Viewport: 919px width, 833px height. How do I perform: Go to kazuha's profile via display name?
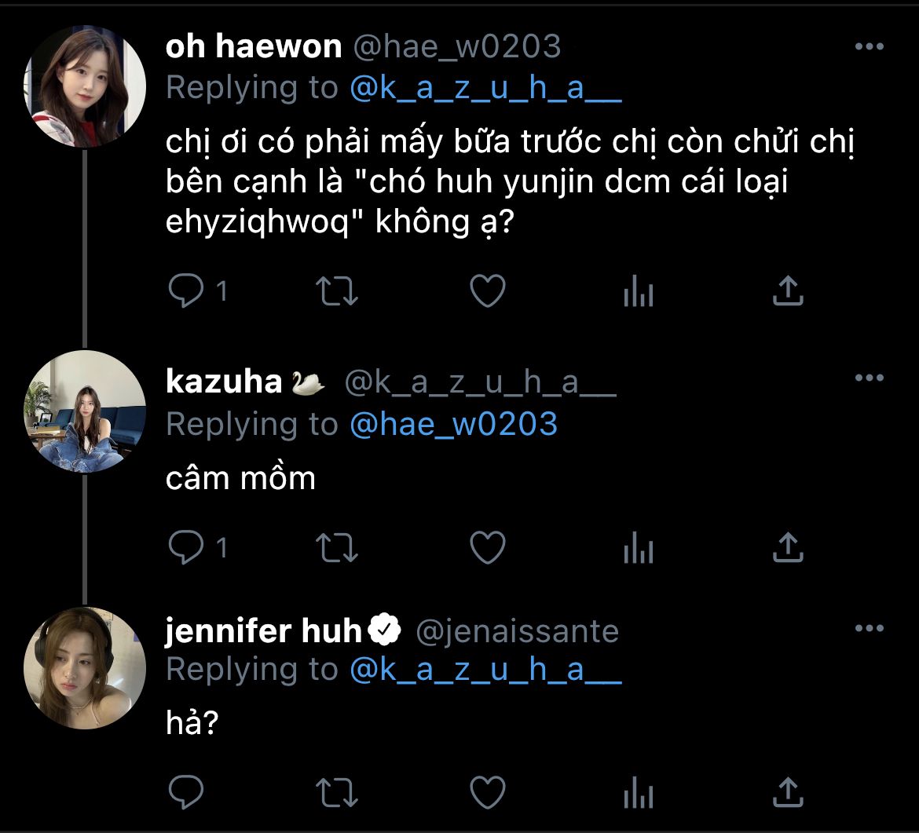(224, 382)
